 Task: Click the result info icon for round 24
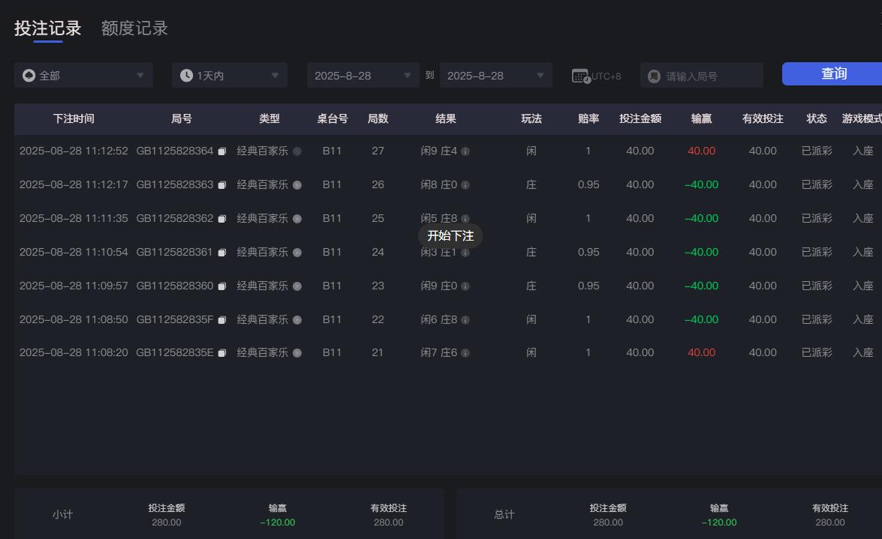pos(465,252)
